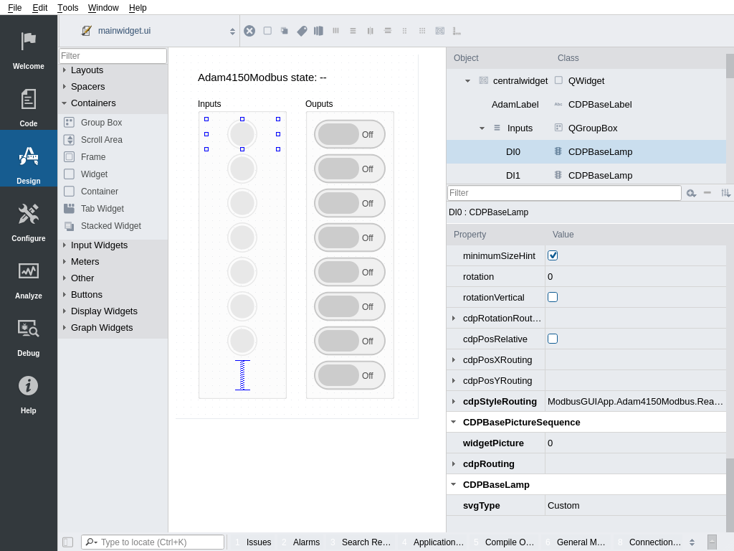Open the Analyze mode
This screenshot has width=734, height=551.
coord(29,281)
